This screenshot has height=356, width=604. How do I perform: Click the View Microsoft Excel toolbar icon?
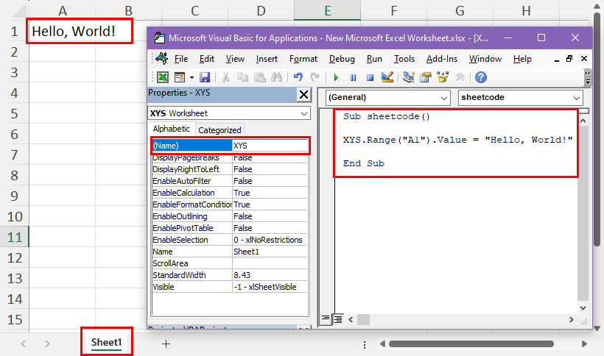pyautogui.click(x=163, y=77)
